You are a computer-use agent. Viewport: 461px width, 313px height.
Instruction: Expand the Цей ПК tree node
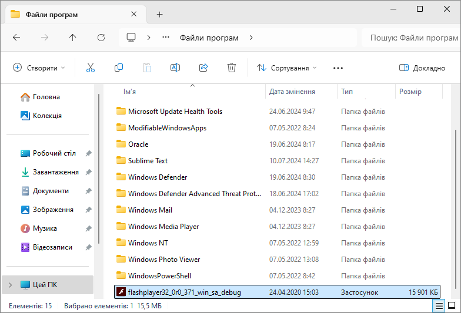coord(11,285)
